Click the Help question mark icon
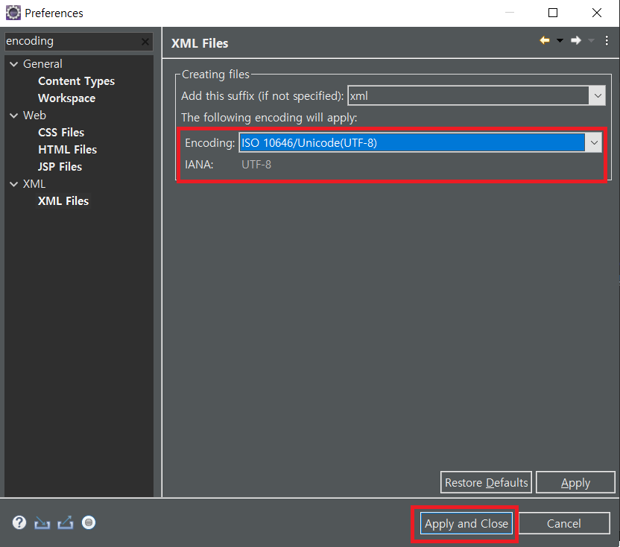620x547 pixels. [19, 522]
